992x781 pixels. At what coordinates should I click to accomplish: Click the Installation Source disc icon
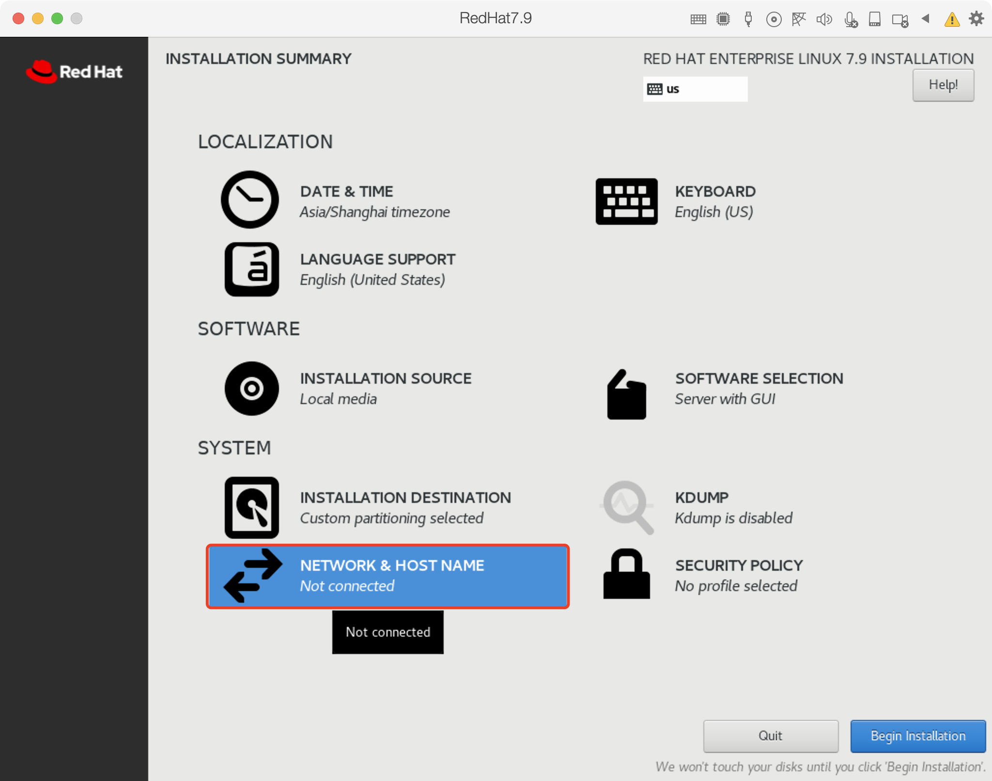point(251,388)
